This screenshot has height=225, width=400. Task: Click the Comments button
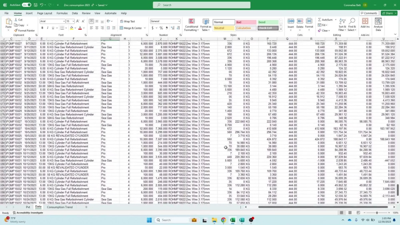(369, 13)
